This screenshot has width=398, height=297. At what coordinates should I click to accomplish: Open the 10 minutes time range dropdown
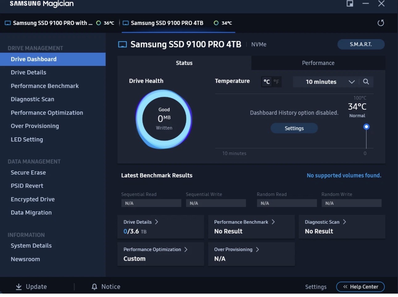326,82
